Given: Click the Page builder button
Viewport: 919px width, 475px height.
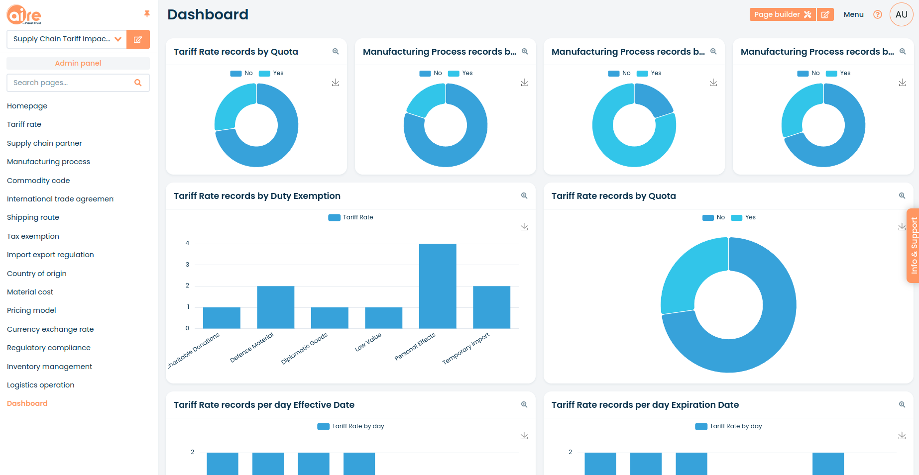Looking at the screenshot, I should coord(782,14).
